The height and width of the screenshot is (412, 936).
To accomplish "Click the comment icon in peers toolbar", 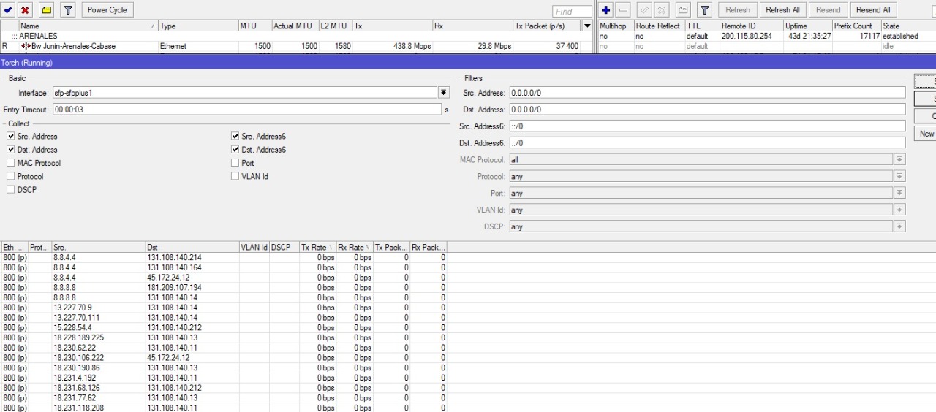I will coord(684,10).
